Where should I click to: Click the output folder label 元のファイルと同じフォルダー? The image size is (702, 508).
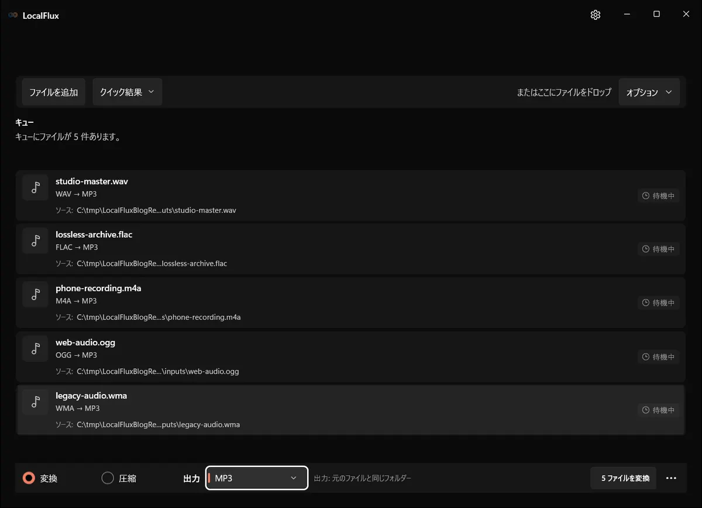372,478
